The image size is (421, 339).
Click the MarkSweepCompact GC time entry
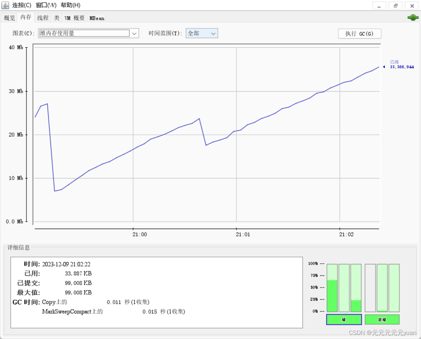(x=114, y=312)
